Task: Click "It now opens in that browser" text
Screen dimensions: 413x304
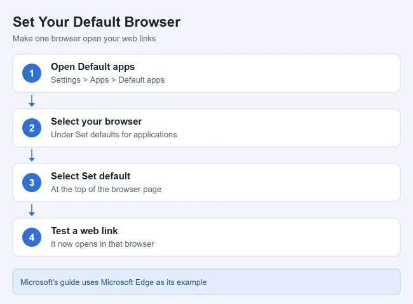Action: pyautogui.click(x=102, y=244)
